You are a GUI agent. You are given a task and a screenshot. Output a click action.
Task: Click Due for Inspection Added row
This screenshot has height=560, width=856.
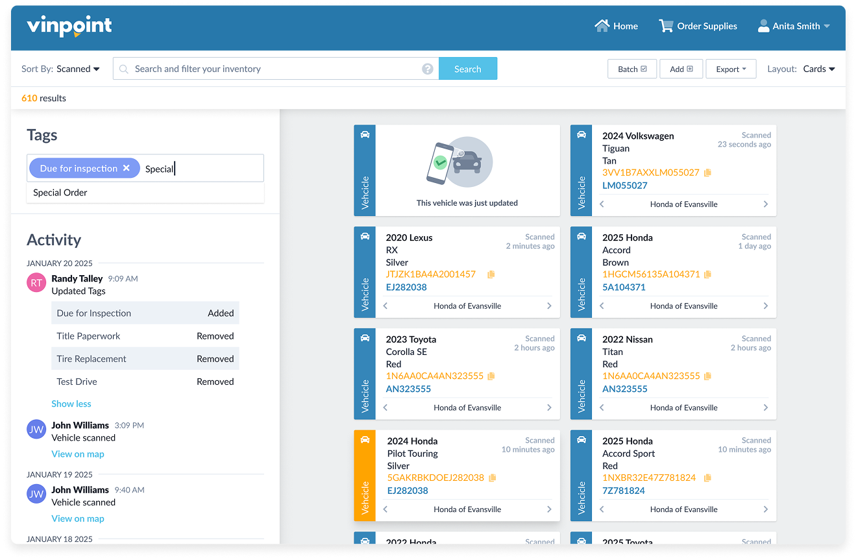pyautogui.click(x=145, y=313)
